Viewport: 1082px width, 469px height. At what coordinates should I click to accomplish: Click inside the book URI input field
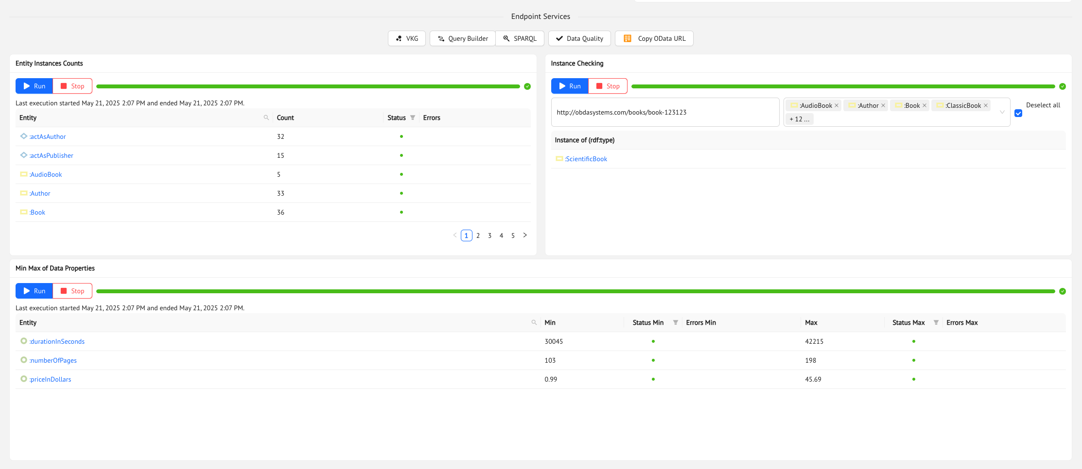[665, 112]
